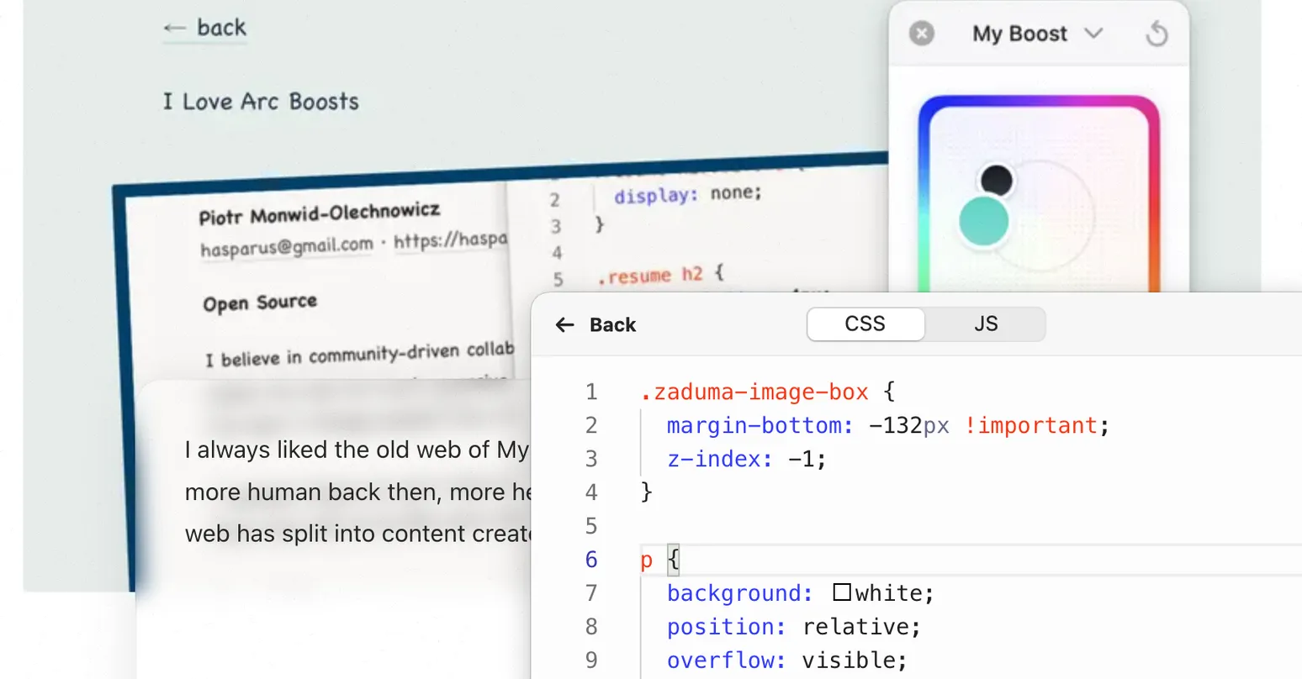Screen dimensions: 1302x679
Task: Open the https://haspa website link
Action: 450,240
